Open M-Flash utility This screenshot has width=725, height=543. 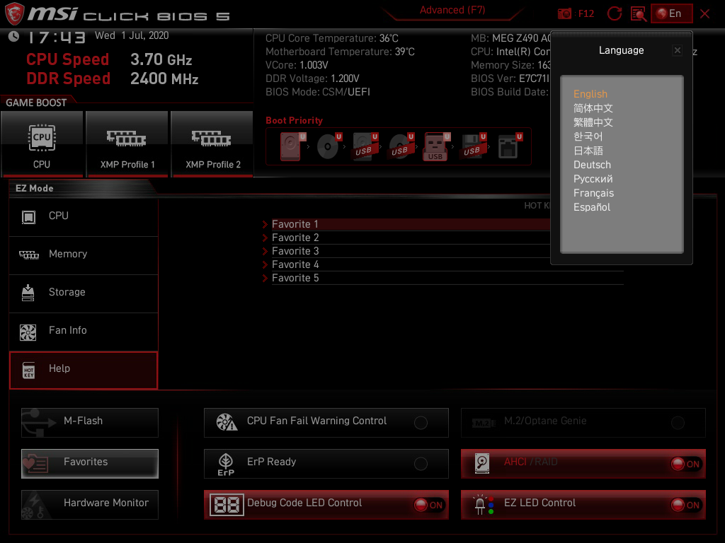(90, 423)
